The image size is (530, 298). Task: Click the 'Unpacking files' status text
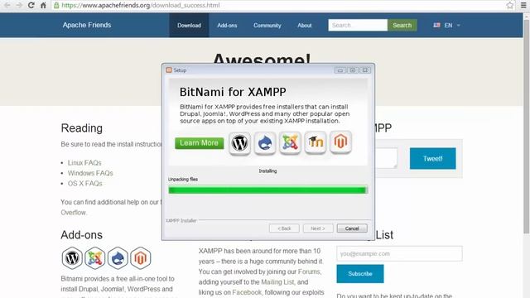pos(183,180)
